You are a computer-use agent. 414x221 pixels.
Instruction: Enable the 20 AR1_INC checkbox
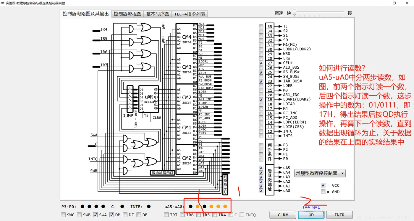pos(261,95)
